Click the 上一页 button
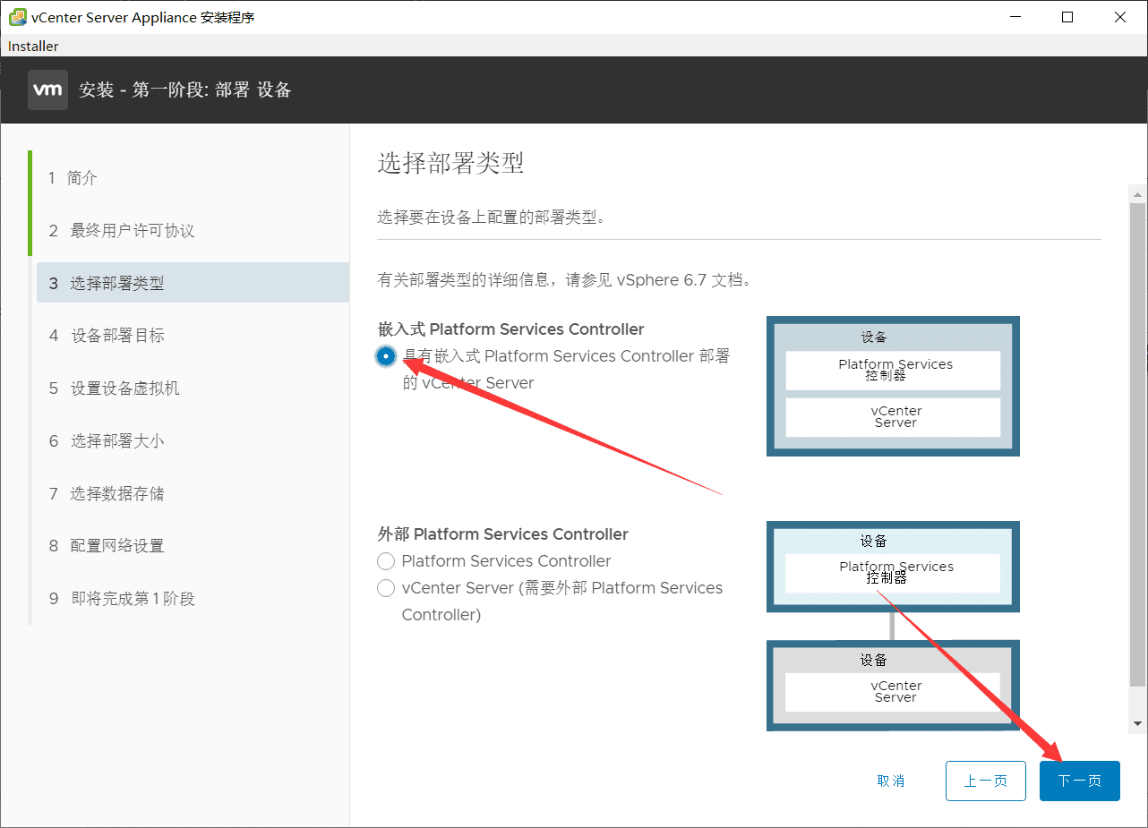 pos(985,781)
